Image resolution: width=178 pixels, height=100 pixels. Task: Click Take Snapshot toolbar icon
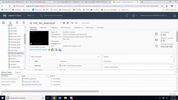pyautogui.click(x=76, y=23)
